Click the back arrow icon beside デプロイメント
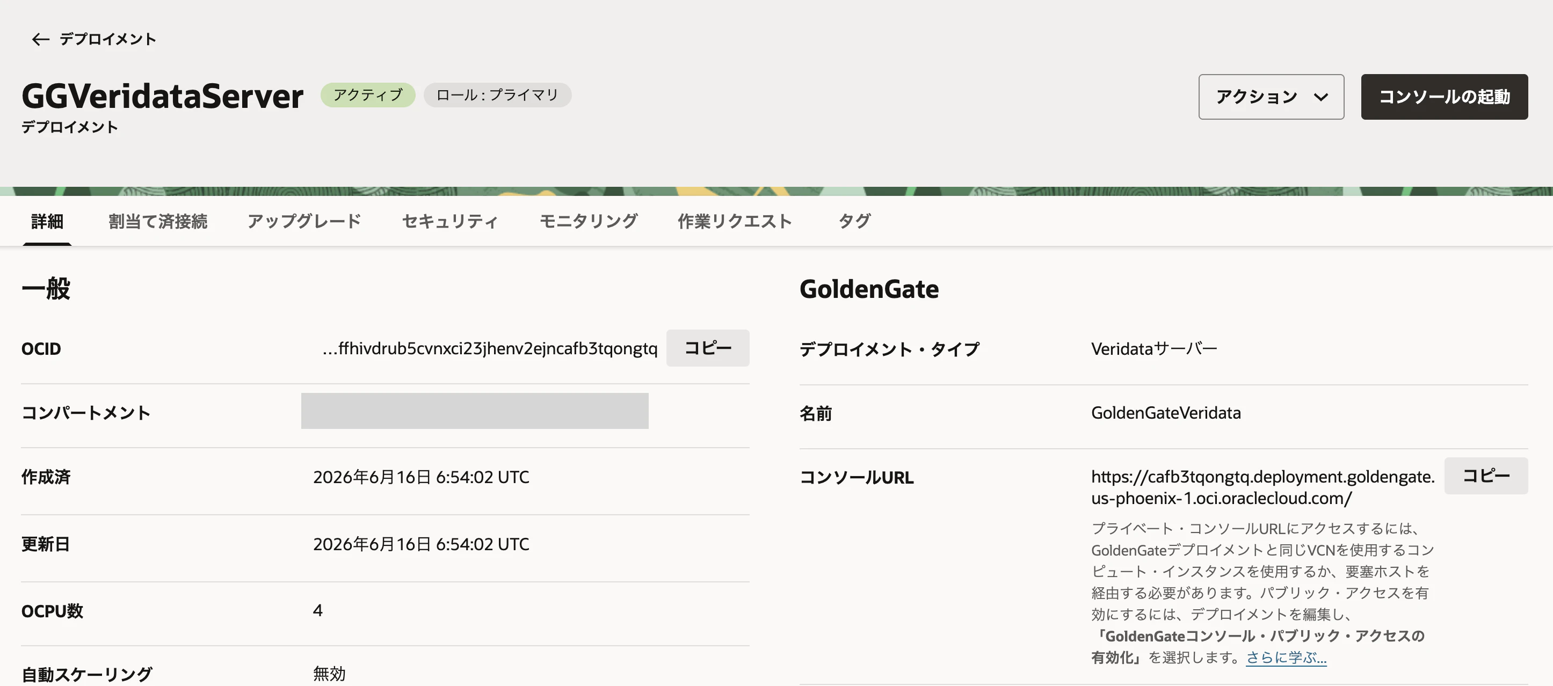The height and width of the screenshot is (686, 1553). click(x=40, y=39)
